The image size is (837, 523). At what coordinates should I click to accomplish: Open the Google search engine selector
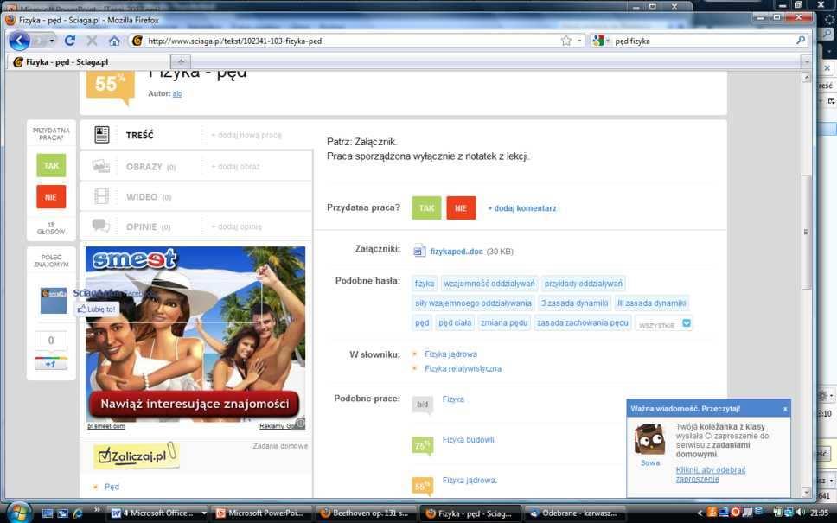click(x=601, y=41)
